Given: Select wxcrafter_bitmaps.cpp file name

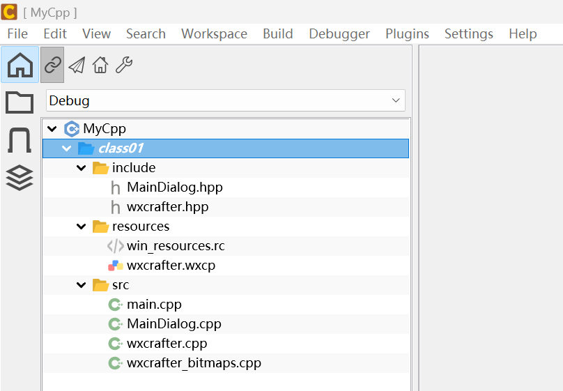Looking at the screenshot, I should (194, 363).
